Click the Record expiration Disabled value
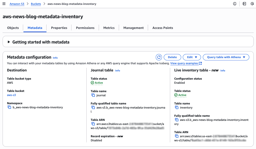 point(96,140)
